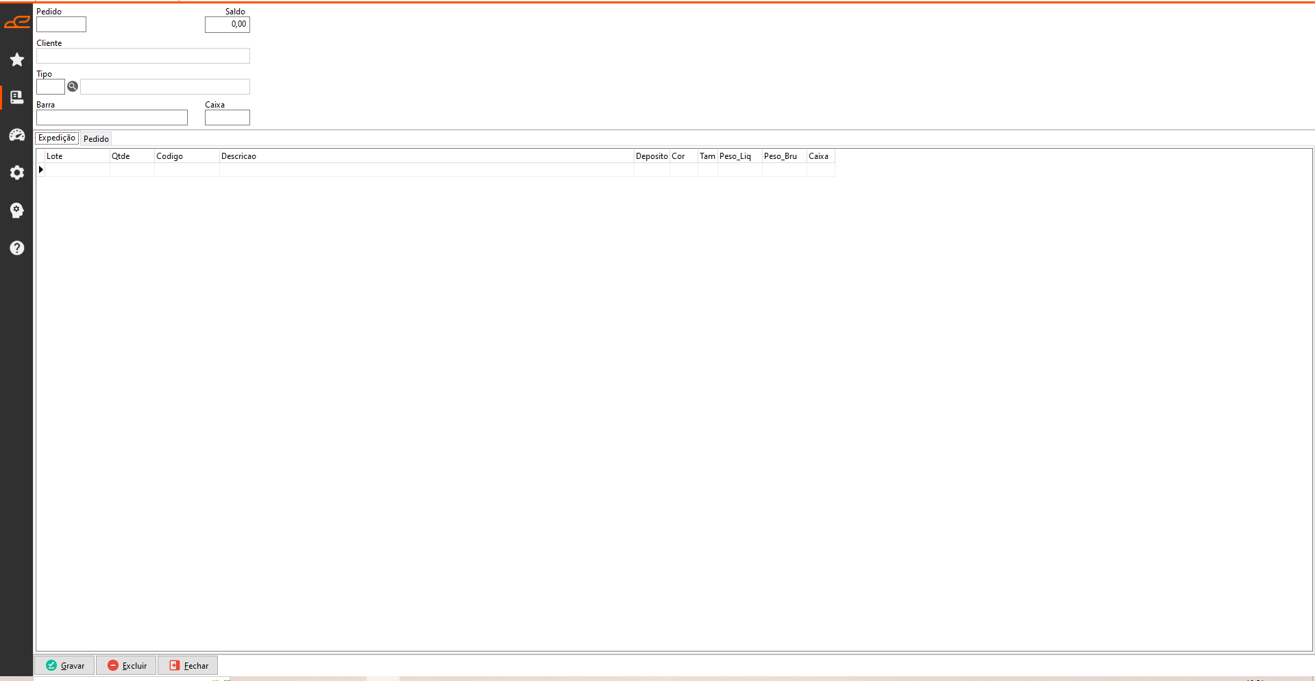Focus the Pedido number input field
1315x681 pixels.
coord(61,25)
